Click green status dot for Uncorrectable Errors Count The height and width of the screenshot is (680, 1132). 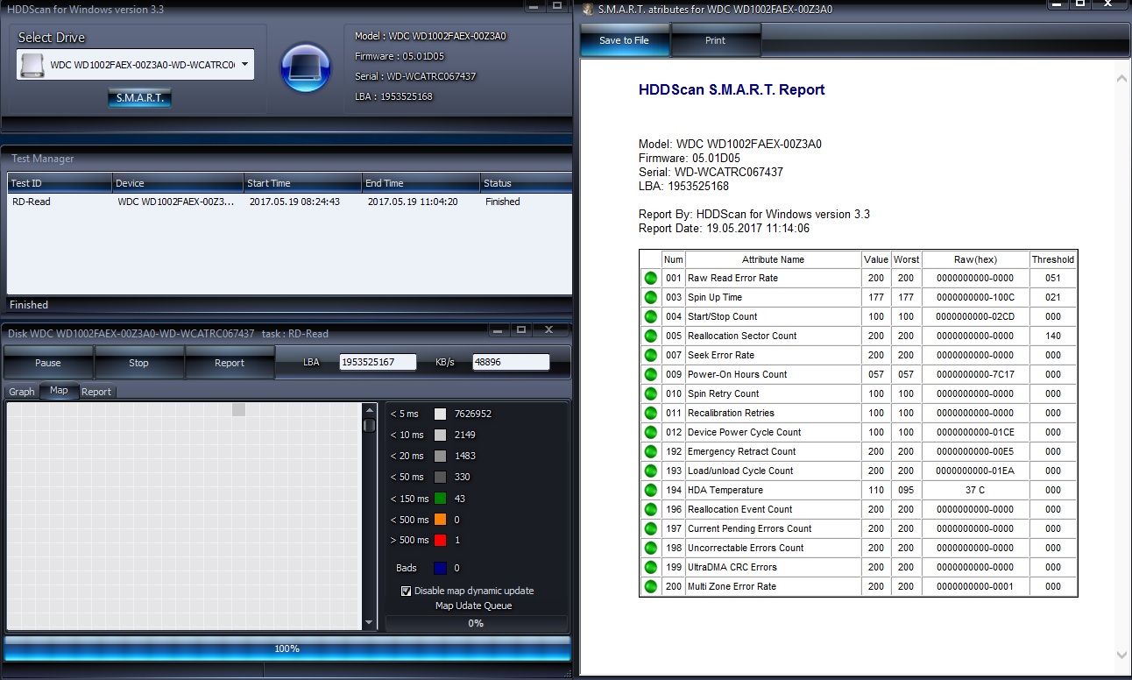point(650,548)
